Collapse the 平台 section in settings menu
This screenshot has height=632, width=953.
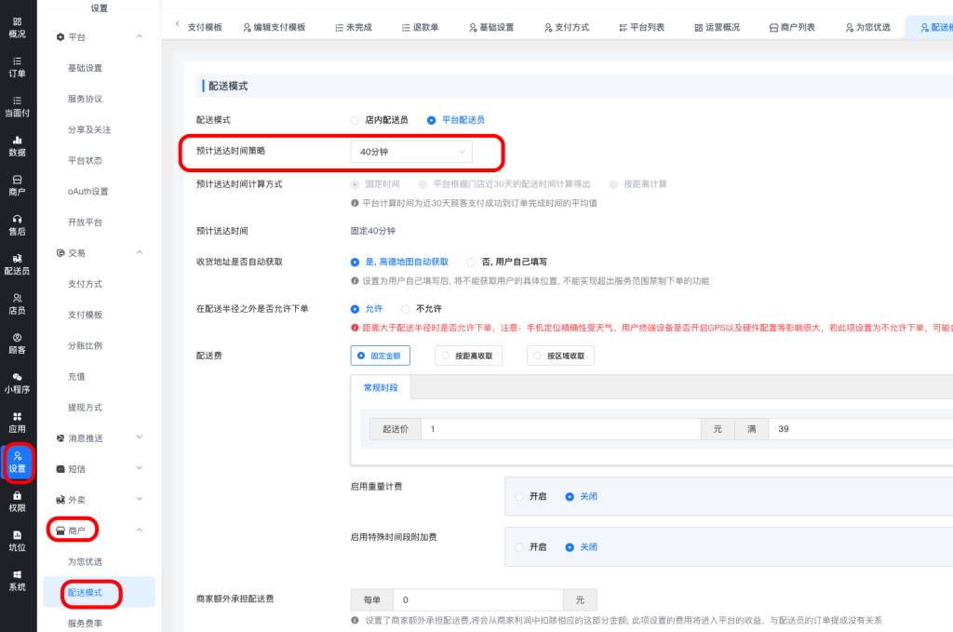click(140, 37)
